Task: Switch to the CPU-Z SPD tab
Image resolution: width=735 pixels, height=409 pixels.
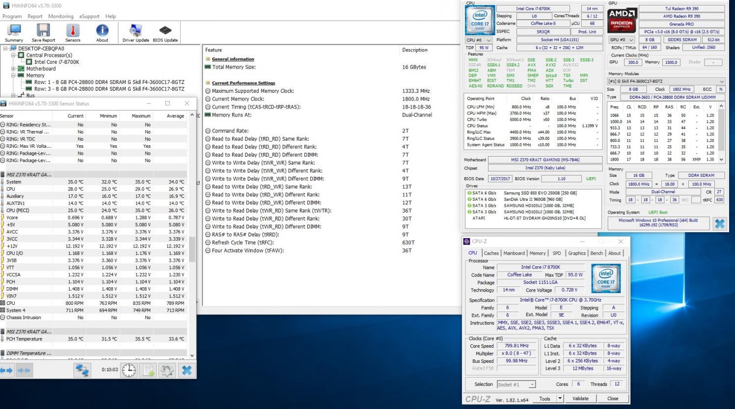Action: (x=557, y=253)
